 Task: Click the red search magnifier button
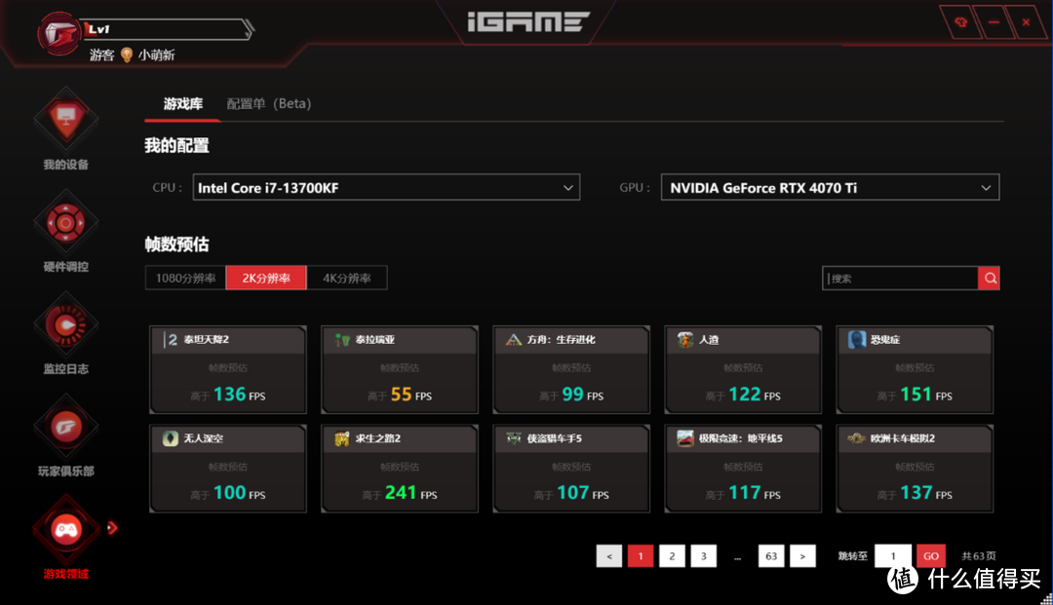coord(990,279)
